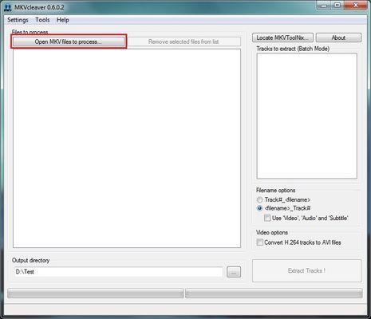Screen dimensions: 371x319
Task: Click Remove selected files from list button
Action: pyautogui.click(x=184, y=41)
